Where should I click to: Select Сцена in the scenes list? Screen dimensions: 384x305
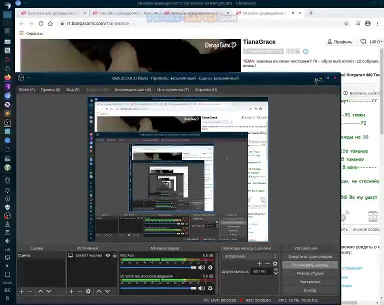[24, 255]
